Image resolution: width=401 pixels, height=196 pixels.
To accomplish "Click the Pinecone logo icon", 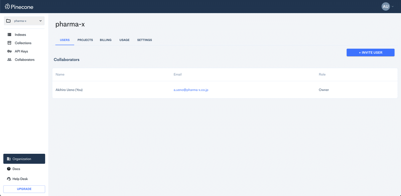I will (7, 7).
